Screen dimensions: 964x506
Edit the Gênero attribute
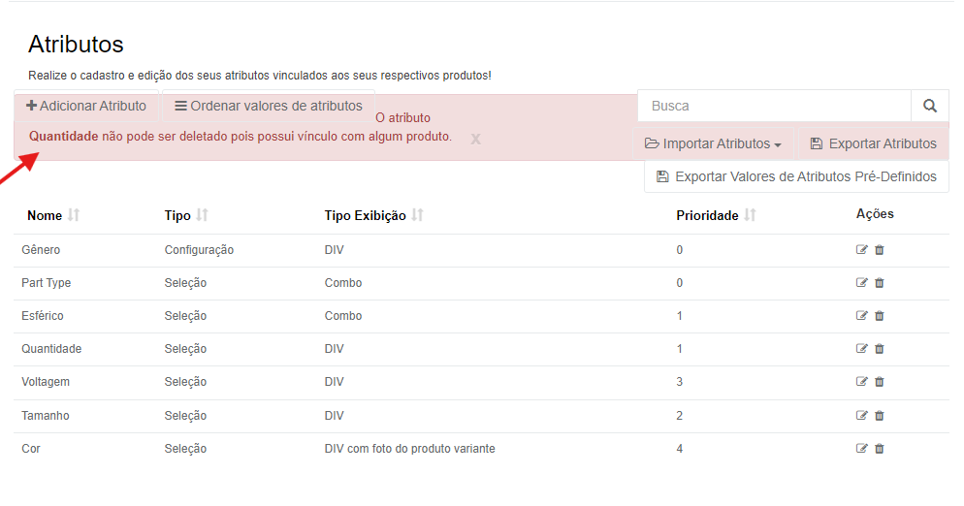tap(861, 250)
